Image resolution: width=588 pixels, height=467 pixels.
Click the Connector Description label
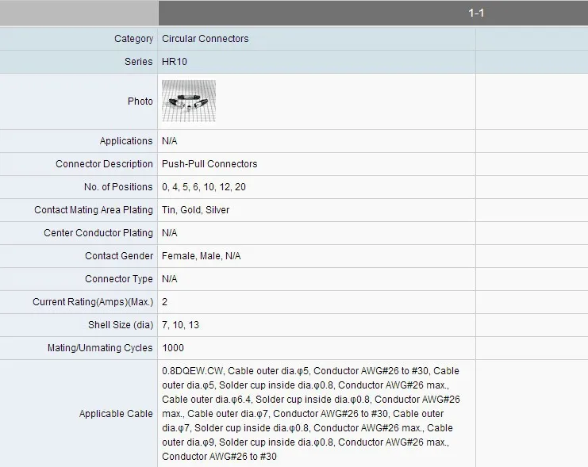[x=104, y=164]
